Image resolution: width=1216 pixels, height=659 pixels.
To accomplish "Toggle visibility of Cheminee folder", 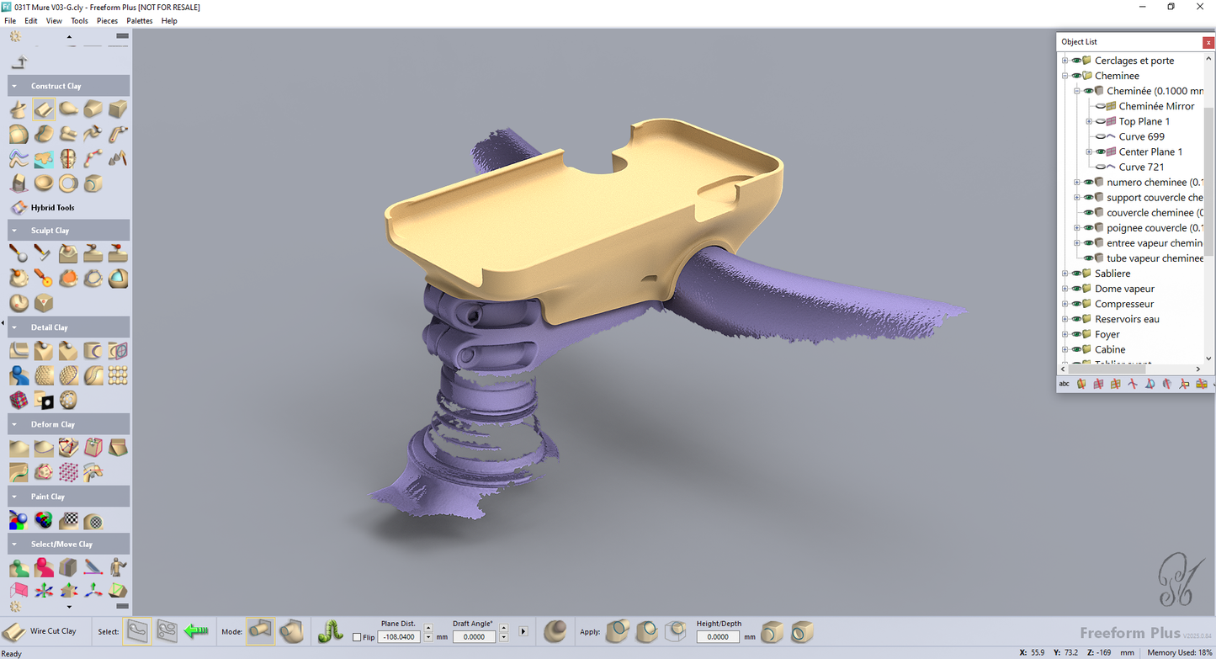I will pyautogui.click(x=1076, y=76).
